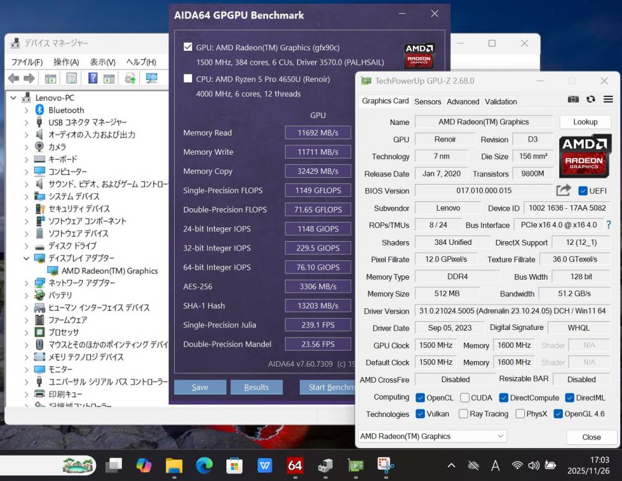
Task: Click the BIOS export share icon
Action: (x=564, y=191)
